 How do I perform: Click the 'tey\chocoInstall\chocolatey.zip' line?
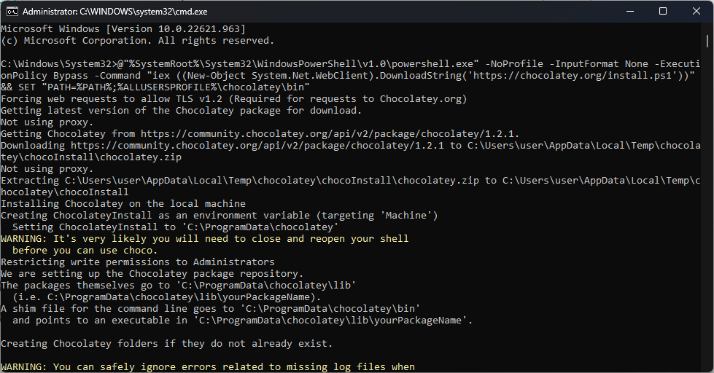coord(91,157)
